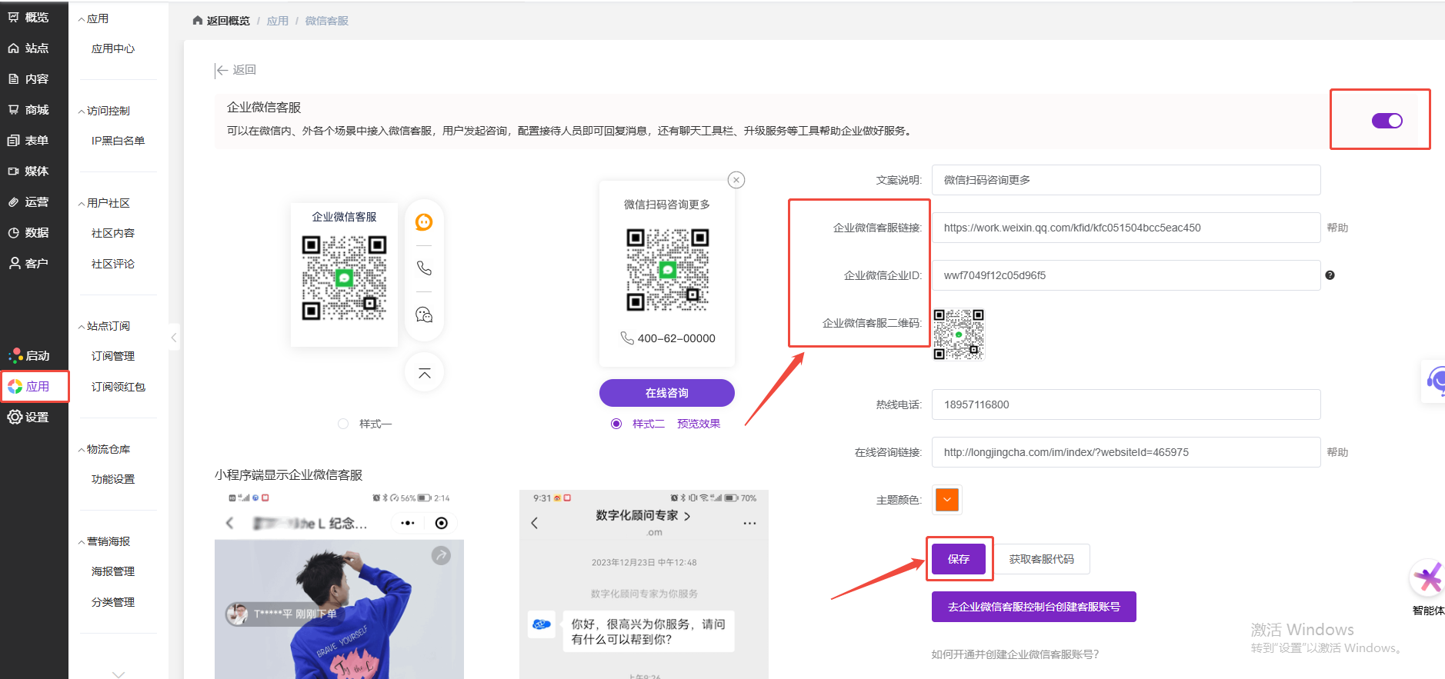The height and width of the screenshot is (679, 1445).
Task: Click the 获取客服代码 button
Action: (1041, 559)
